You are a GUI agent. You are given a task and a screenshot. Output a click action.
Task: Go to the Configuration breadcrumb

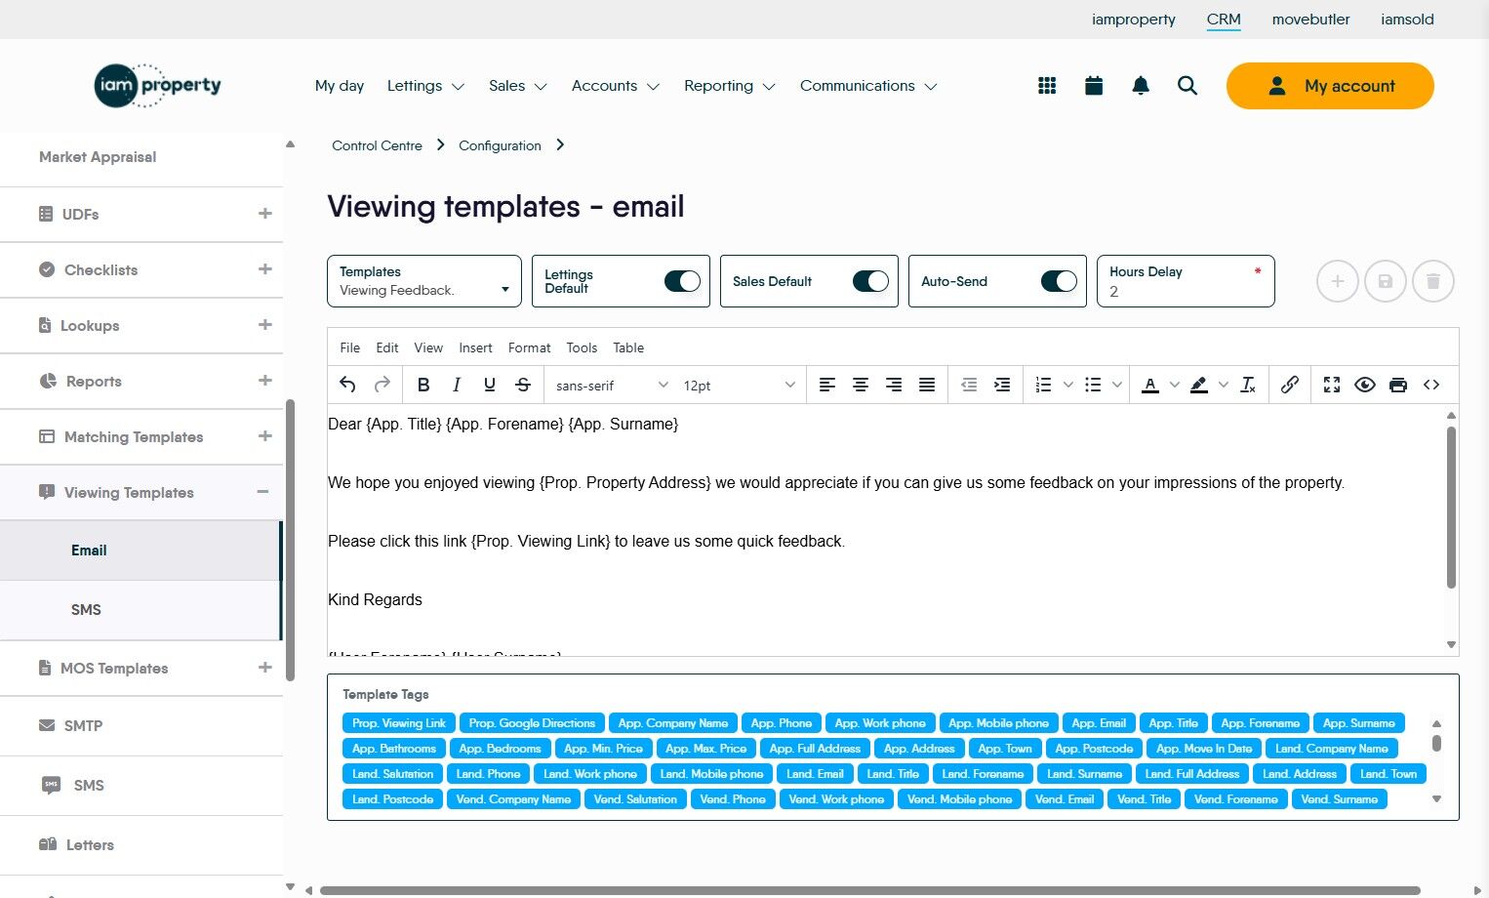coord(500,145)
